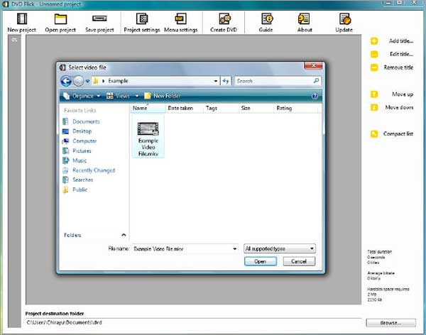Click the Open button in dialog

pyautogui.click(x=260, y=261)
